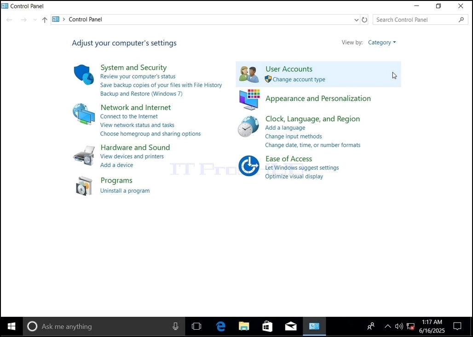Expand the address bar history dropdown
473x337 pixels.
click(x=356, y=20)
